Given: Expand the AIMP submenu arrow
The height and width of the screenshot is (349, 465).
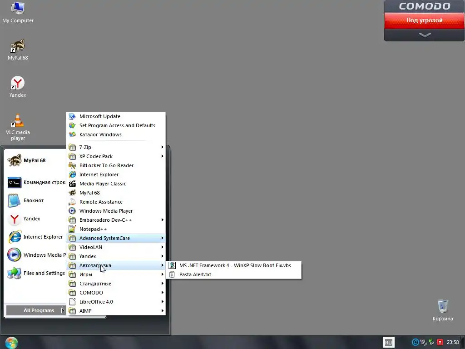Looking at the screenshot, I should click(x=162, y=311).
